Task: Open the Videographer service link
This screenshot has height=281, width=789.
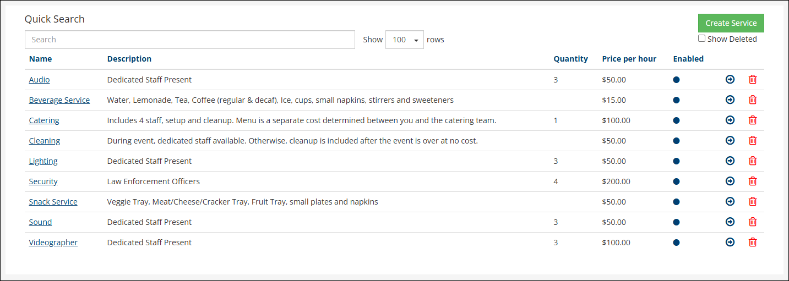Action: point(53,243)
